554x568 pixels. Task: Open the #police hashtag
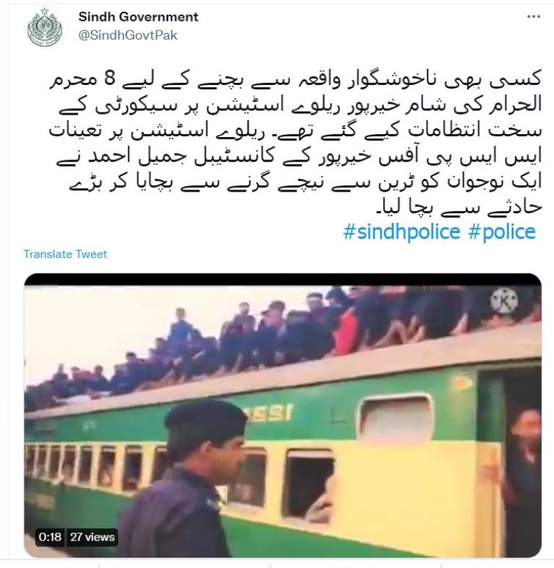(x=502, y=232)
